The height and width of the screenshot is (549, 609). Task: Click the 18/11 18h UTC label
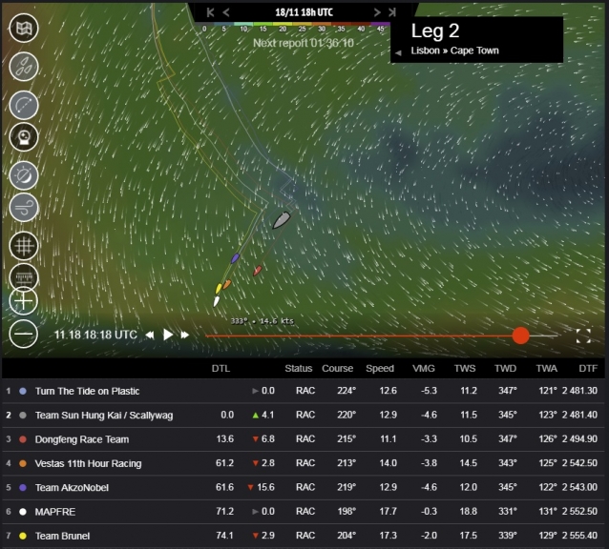point(304,12)
